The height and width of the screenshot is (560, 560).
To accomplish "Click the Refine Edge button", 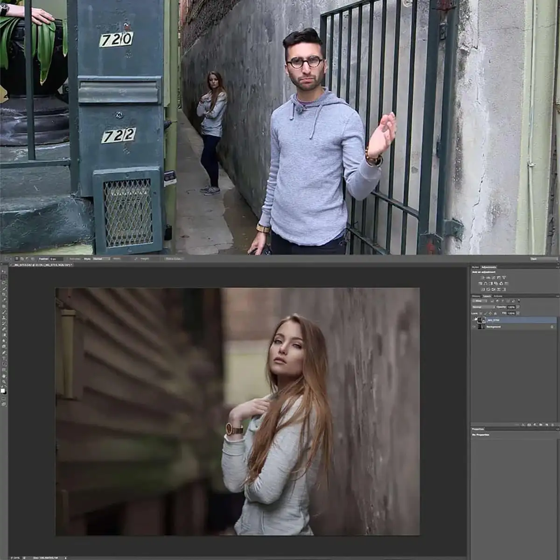I will (174, 259).
